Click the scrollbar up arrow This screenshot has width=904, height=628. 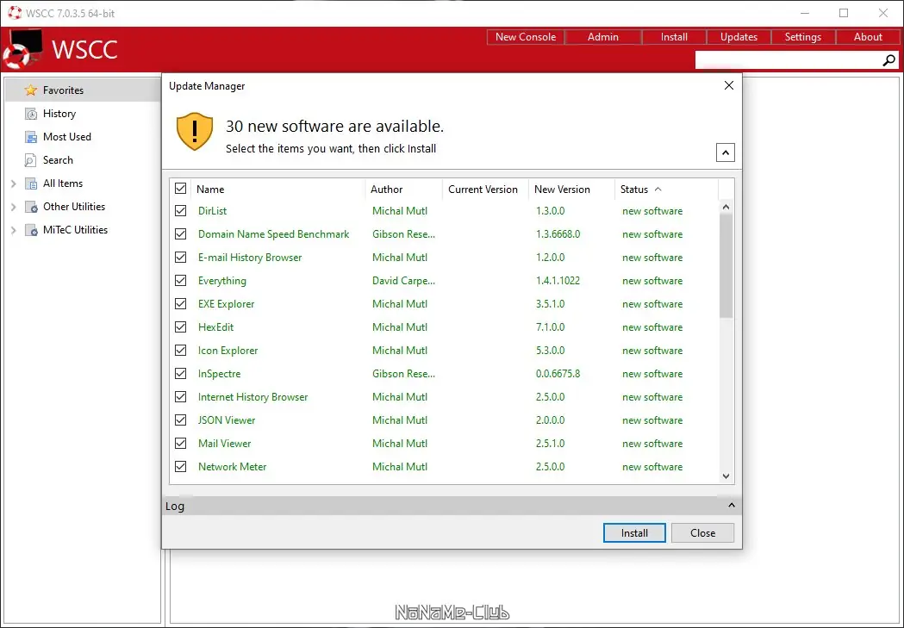(x=726, y=207)
